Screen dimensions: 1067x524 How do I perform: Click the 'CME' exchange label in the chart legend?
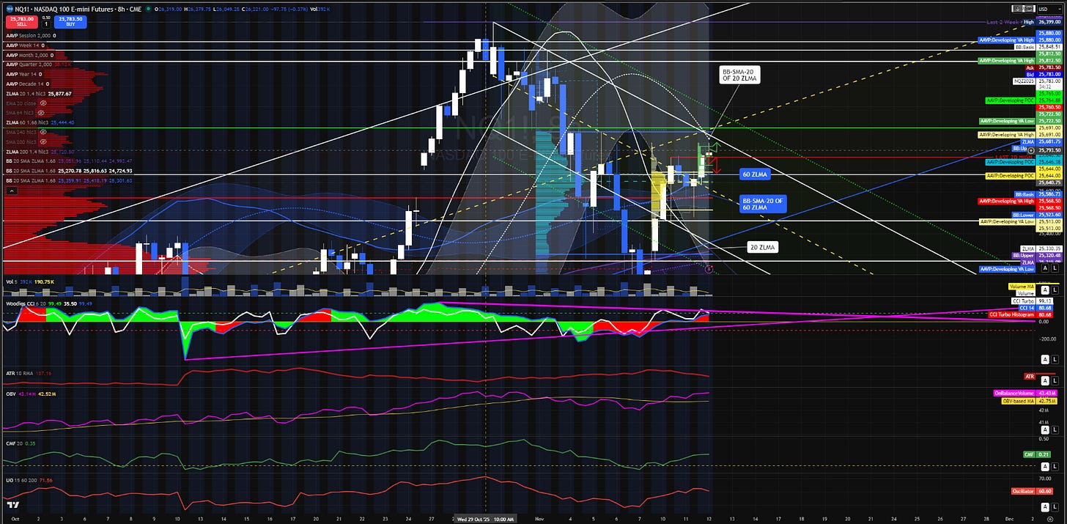tap(136, 9)
